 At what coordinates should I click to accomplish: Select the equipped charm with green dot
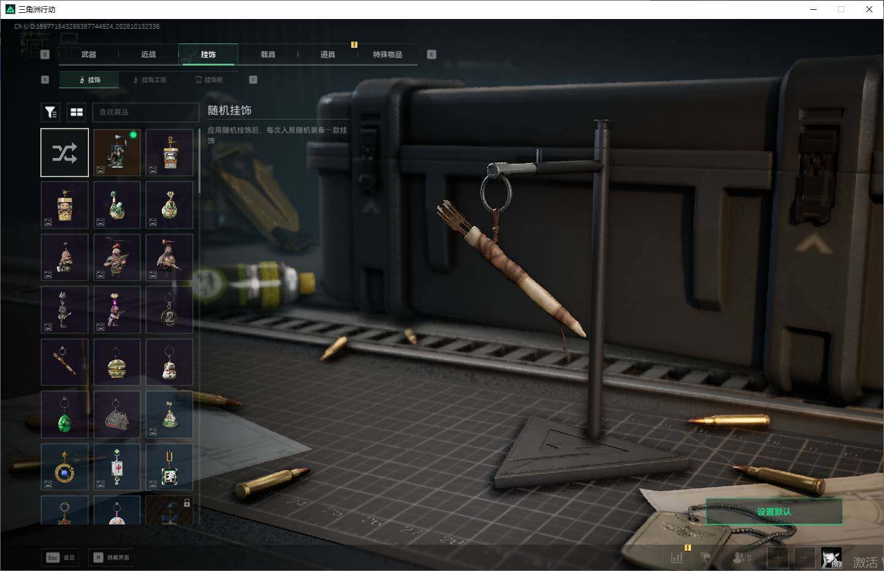tap(117, 153)
